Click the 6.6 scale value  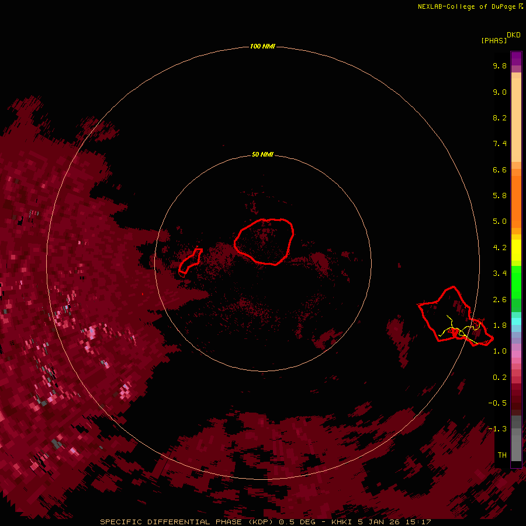click(x=500, y=169)
